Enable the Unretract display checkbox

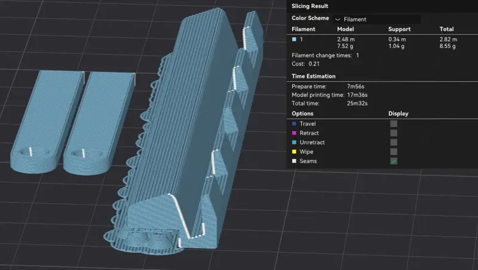tap(394, 142)
